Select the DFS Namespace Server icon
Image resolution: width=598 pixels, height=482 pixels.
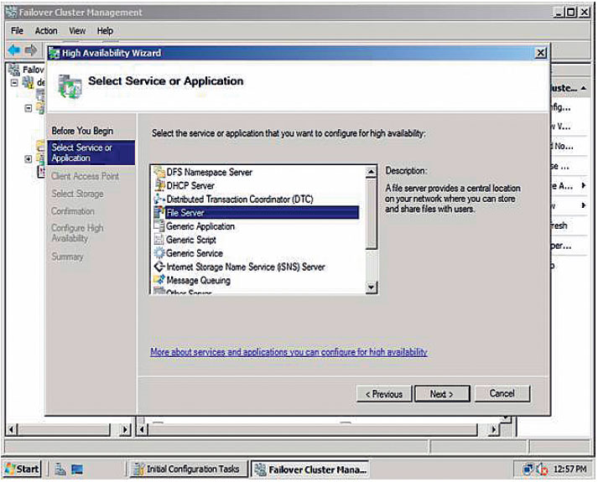coord(159,173)
